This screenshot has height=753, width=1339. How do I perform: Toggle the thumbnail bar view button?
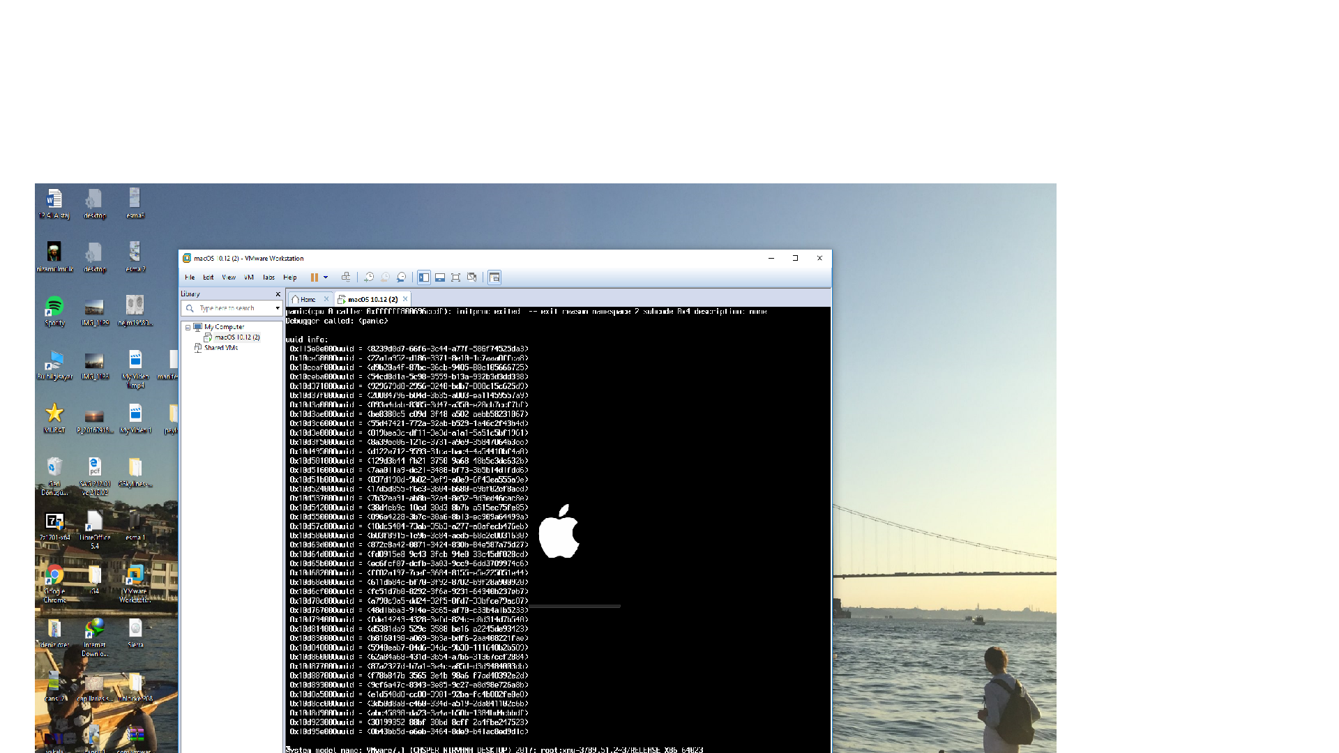pos(440,277)
